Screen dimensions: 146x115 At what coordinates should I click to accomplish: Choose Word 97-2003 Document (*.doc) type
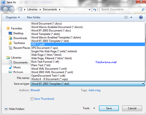pyautogui.click(x=88, y=30)
